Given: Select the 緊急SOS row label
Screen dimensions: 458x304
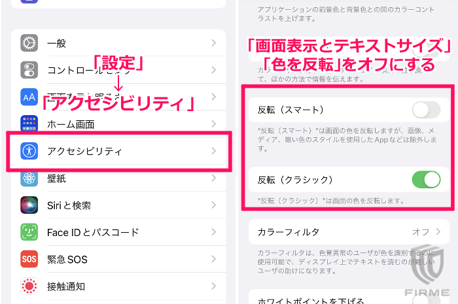Looking at the screenshot, I should click(x=67, y=259).
